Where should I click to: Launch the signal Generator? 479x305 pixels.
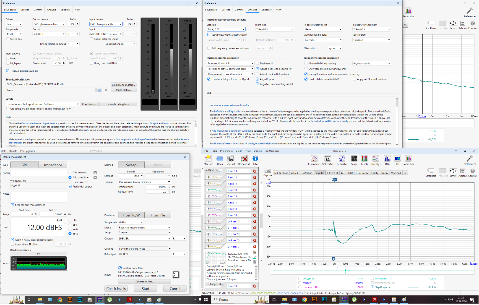[342, 160]
